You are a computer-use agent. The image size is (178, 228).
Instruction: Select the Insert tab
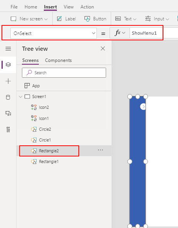pyautogui.click(x=50, y=7)
